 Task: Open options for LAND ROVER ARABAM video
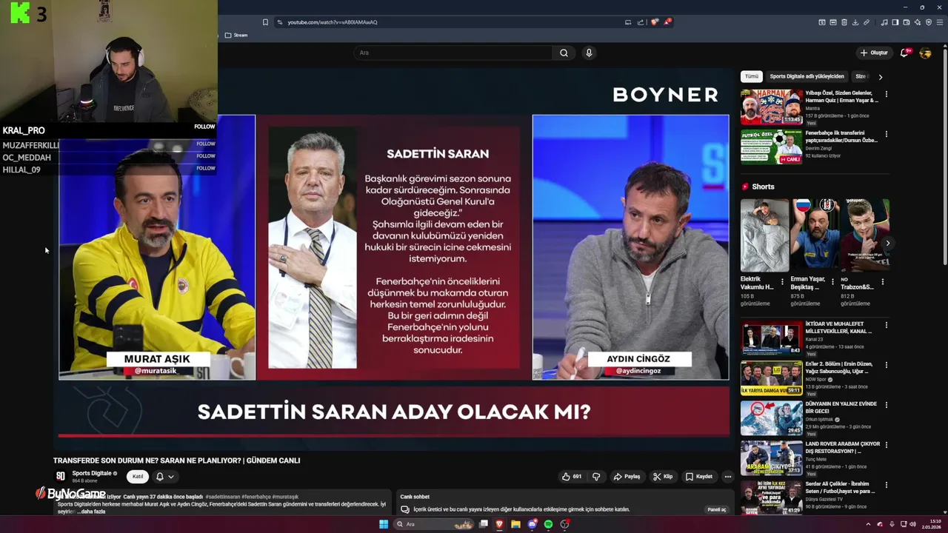pyautogui.click(x=886, y=445)
